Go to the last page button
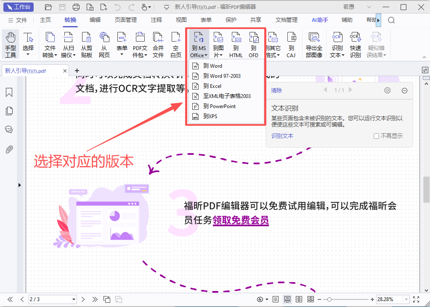Screen dimensions: 430x307 [x=95, y=299]
